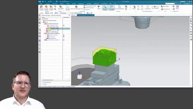Click the coordinate triad cube in the viewport

click(x=80, y=77)
